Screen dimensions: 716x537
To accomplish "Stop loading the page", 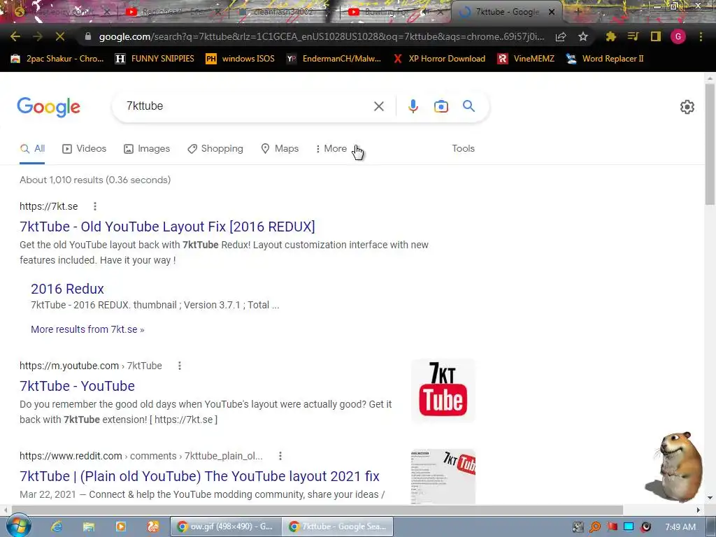I will coord(60,36).
